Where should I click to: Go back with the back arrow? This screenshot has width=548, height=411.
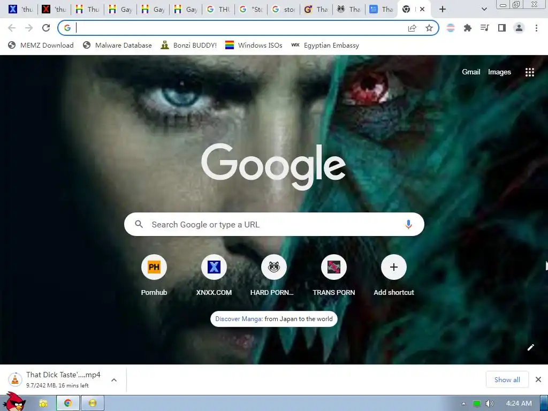(12, 28)
